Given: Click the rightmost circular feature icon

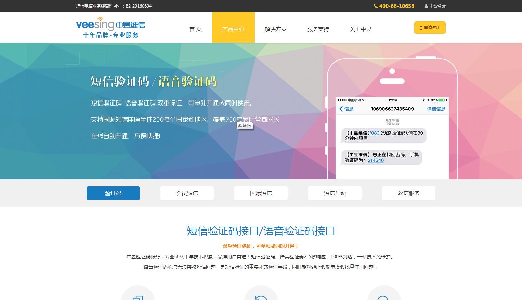Looking at the screenshot, I should tap(384, 296).
